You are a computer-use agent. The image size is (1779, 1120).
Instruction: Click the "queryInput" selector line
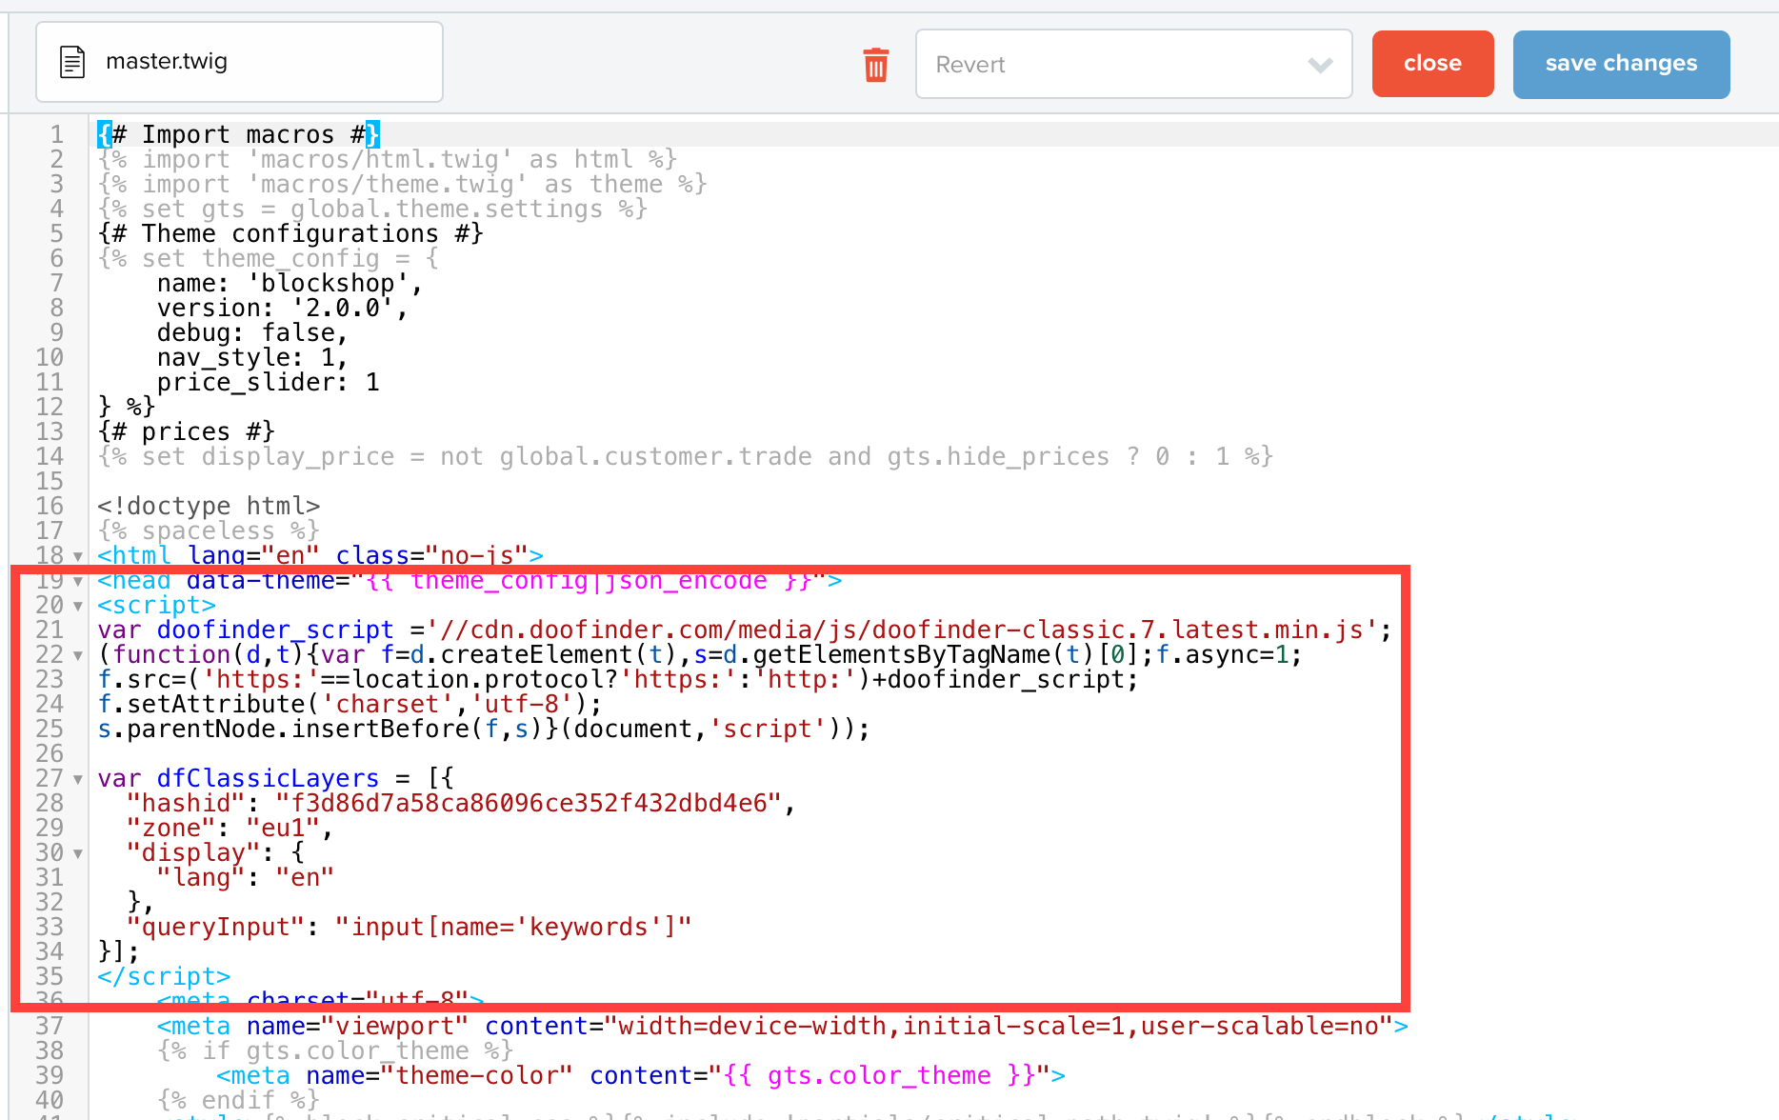409,927
